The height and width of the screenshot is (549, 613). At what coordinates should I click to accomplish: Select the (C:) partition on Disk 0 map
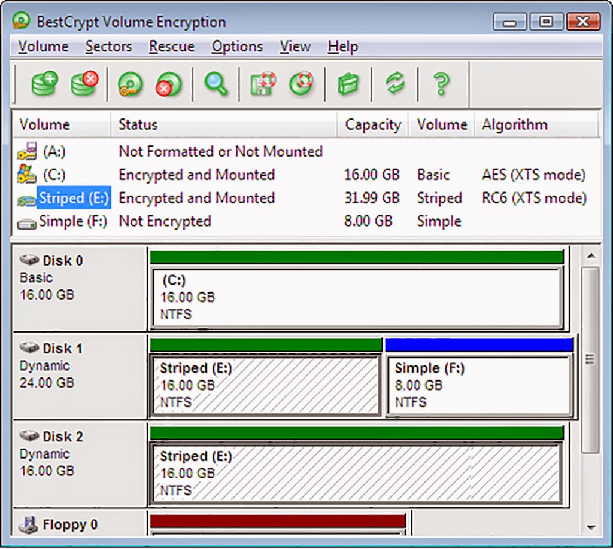(x=357, y=298)
